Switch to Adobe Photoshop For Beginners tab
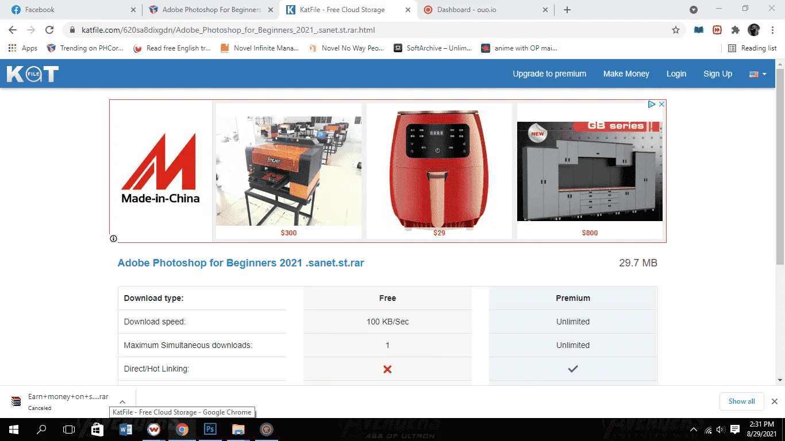785x441 pixels. 211,10
